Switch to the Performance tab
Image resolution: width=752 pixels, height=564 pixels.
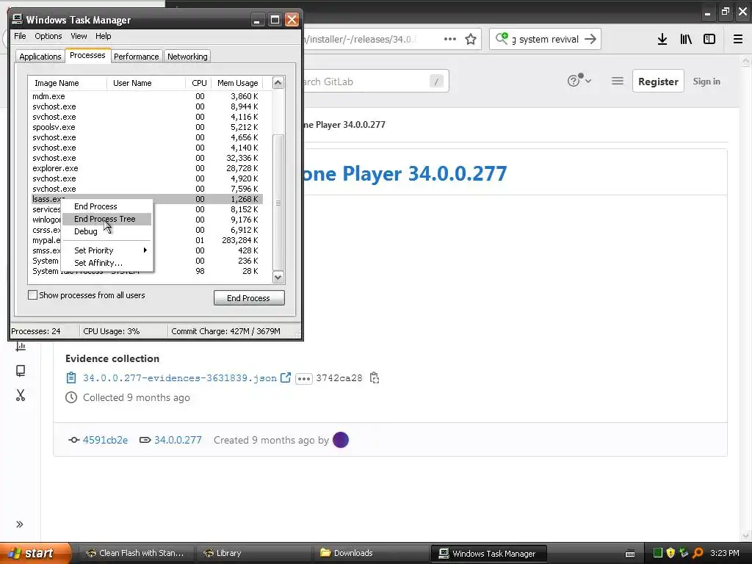(x=136, y=57)
